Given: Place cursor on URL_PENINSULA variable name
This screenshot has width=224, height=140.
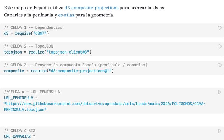Looking at the screenshot, I should pyautogui.click(x=18, y=98).
